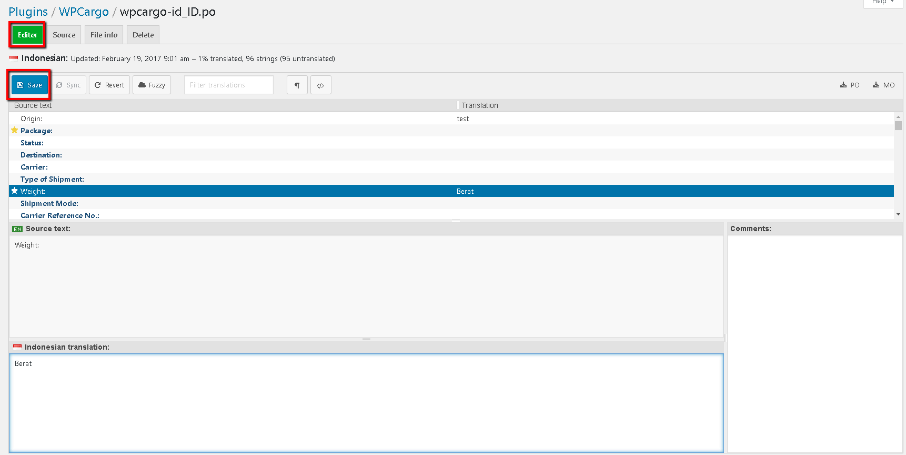Toggle invisible characters paragraph icon
The image size is (906, 455).
[x=297, y=85]
